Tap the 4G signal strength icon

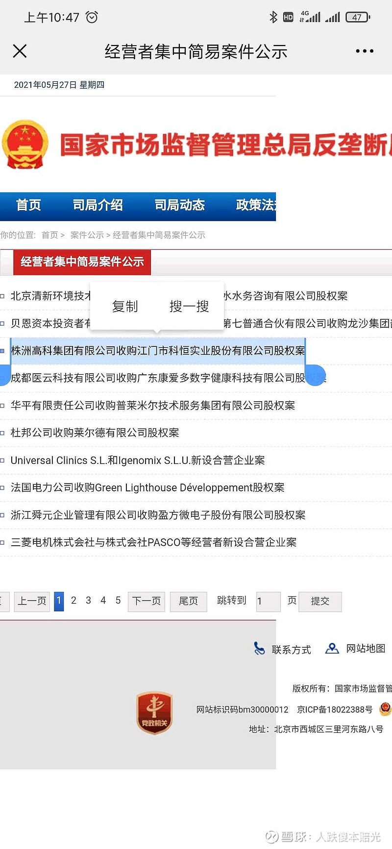(x=310, y=17)
